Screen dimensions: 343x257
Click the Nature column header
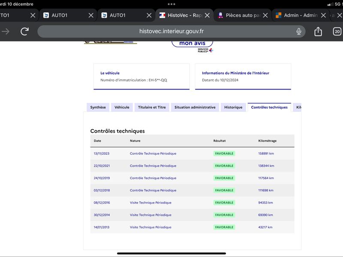(135, 141)
